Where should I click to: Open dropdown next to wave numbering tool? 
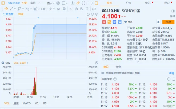pyautogui.click(x=31, y=9)
